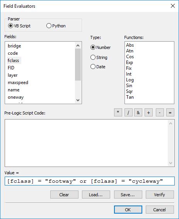Click Pre-Logic code scroll down arrow
The width and height of the screenshot is (179, 219).
pos(171,163)
